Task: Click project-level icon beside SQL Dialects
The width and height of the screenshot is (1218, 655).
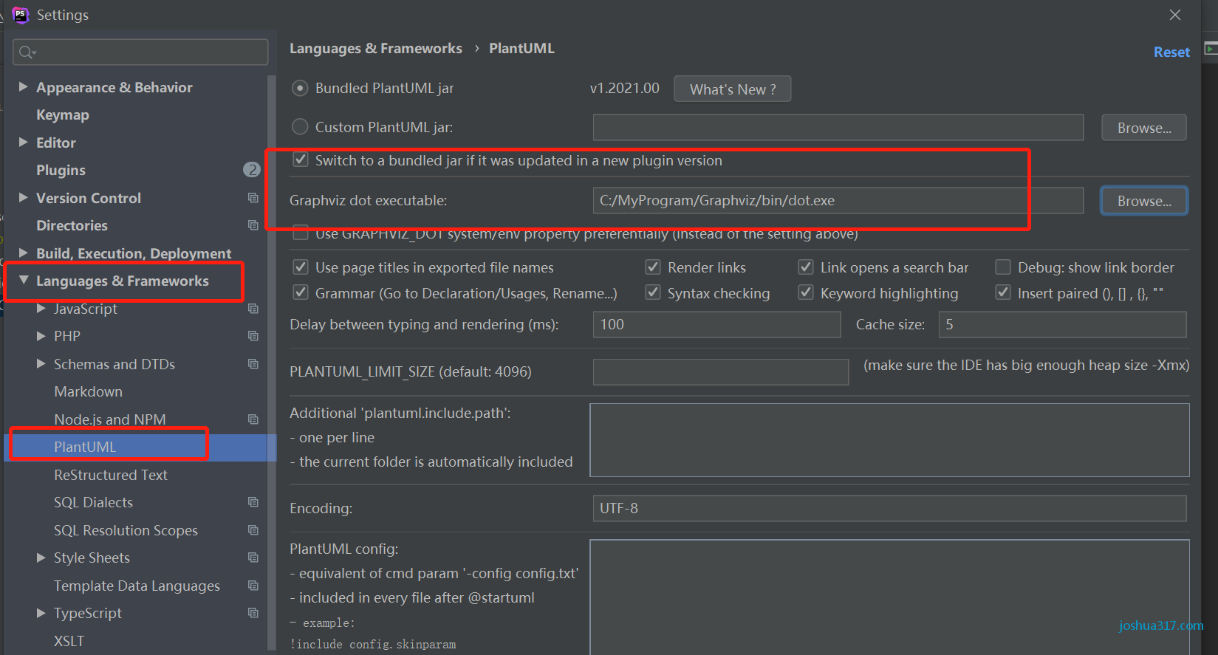Action: tap(253, 502)
